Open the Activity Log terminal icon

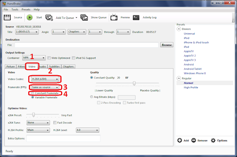tap(136, 17)
